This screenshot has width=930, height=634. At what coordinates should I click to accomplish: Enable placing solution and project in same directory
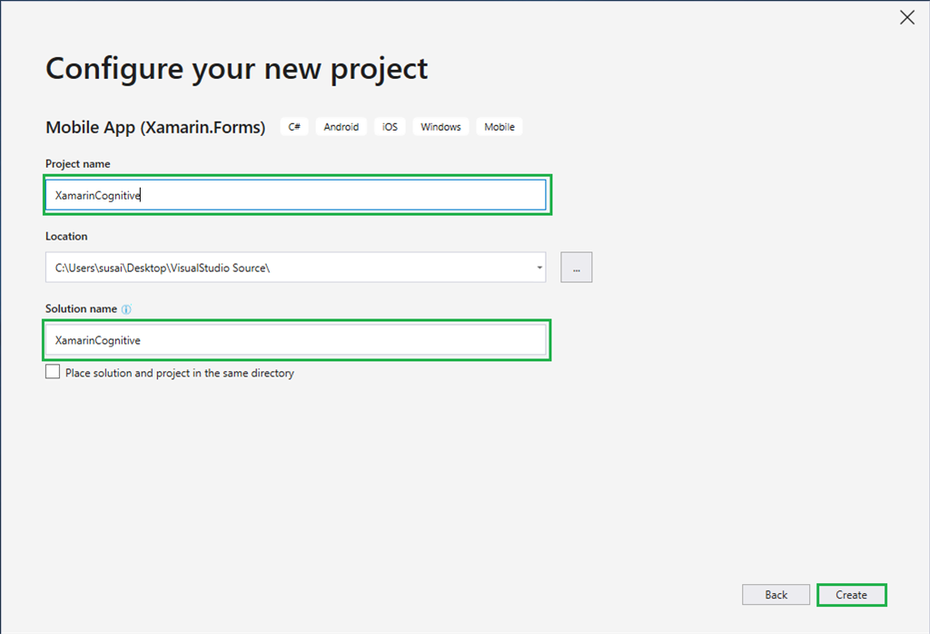click(x=52, y=371)
